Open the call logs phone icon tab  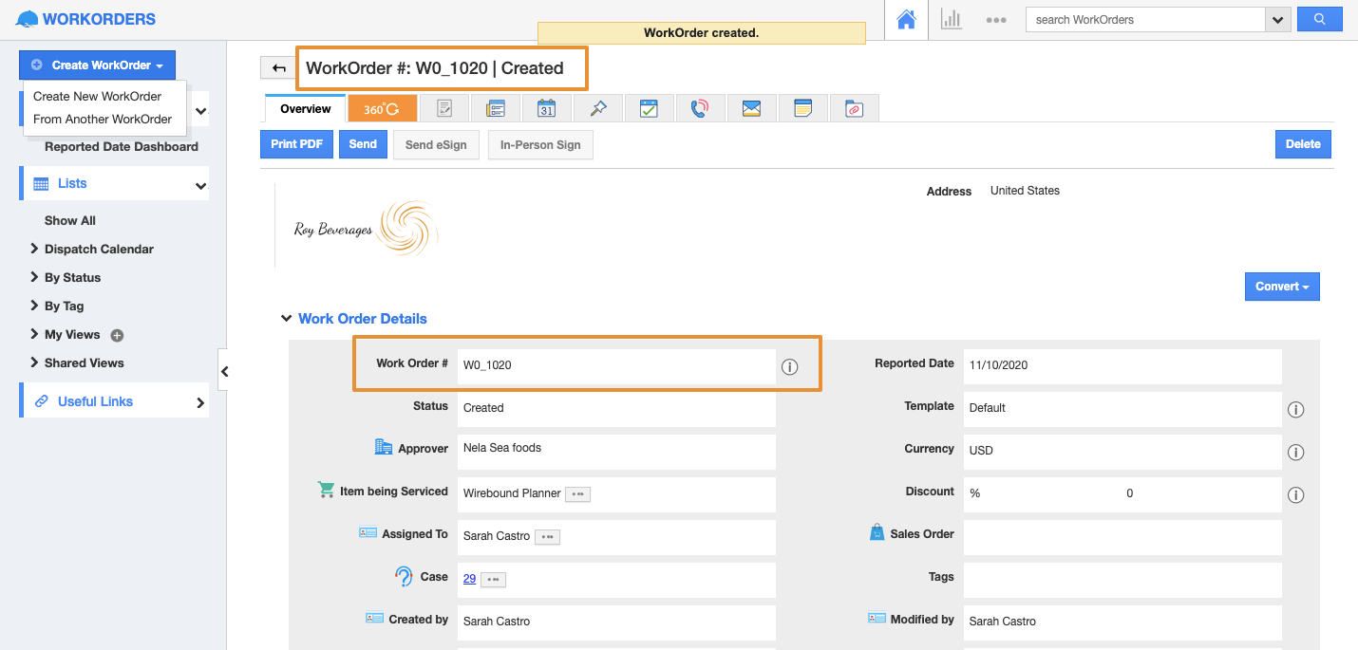(x=700, y=109)
